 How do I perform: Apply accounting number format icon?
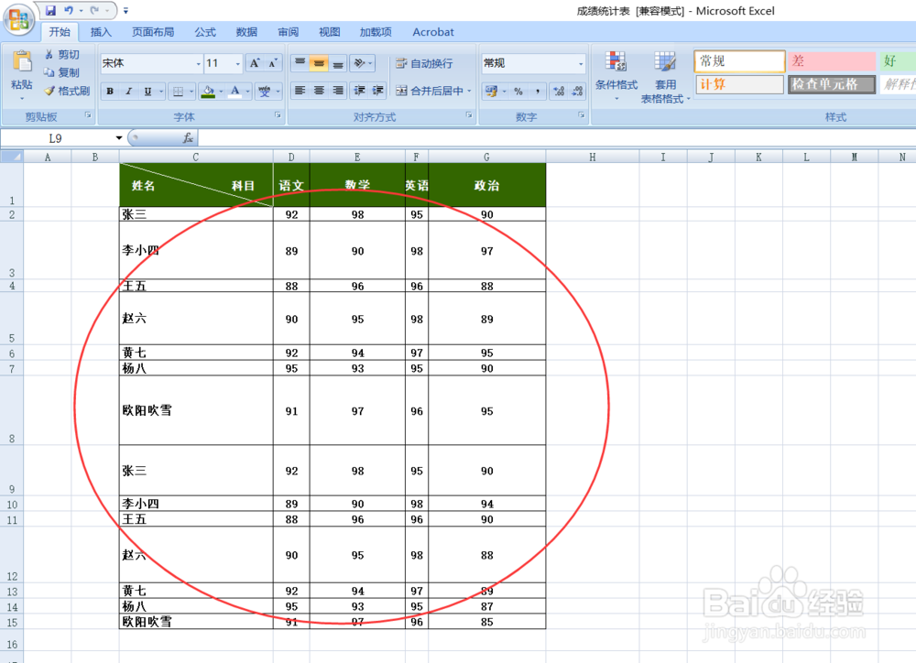[x=491, y=92]
